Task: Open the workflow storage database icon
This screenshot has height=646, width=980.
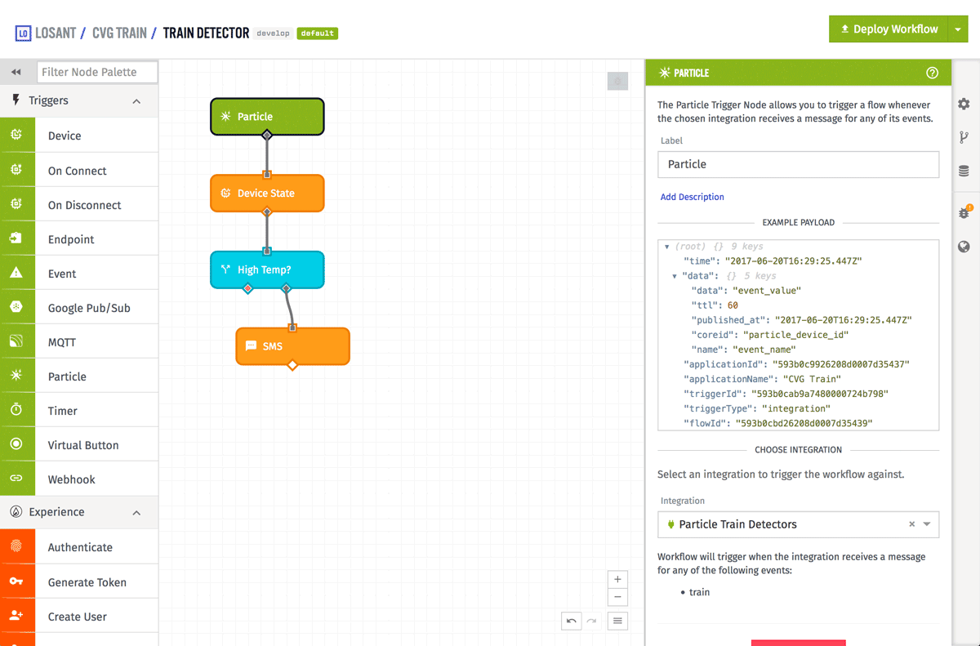Action: [964, 172]
